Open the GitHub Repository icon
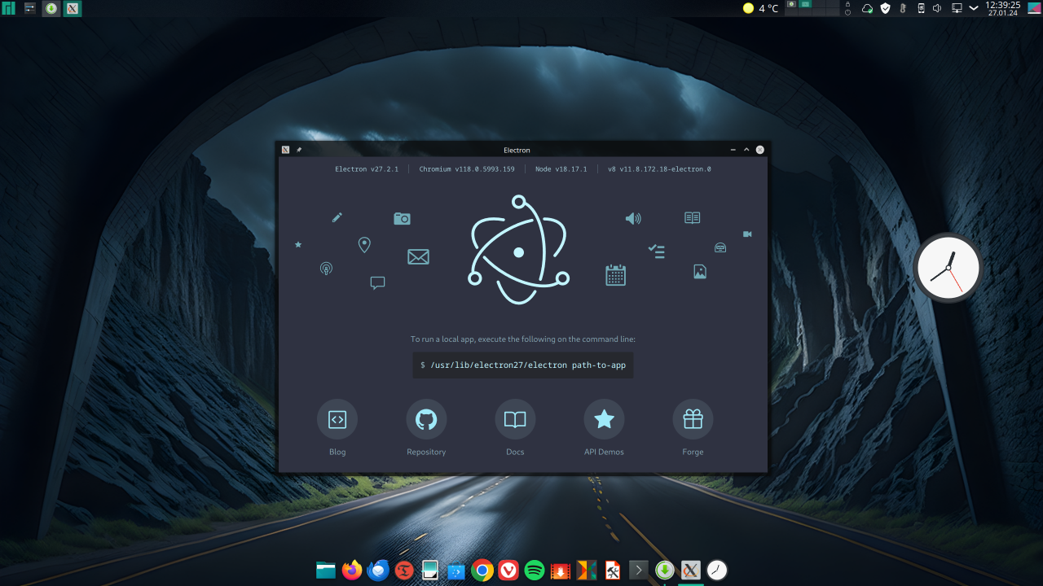The image size is (1043, 586). pyautogui.click(x=426, y=420)
